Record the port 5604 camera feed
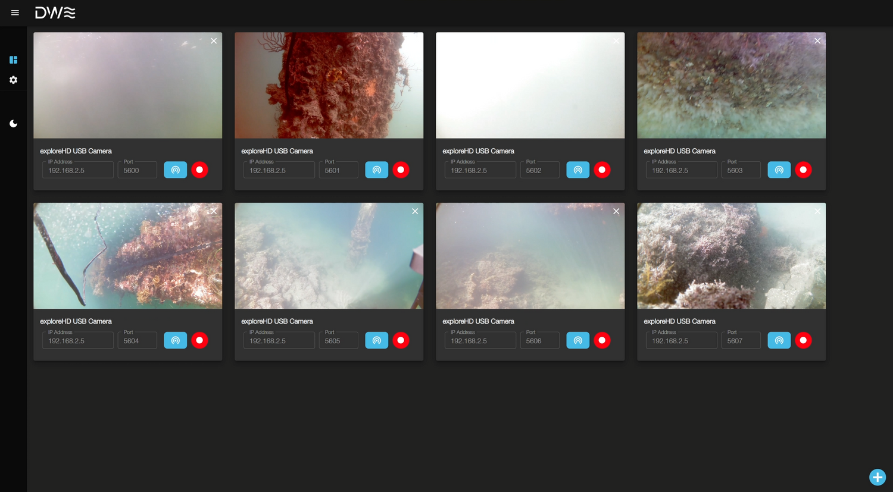 coord(199,340)
